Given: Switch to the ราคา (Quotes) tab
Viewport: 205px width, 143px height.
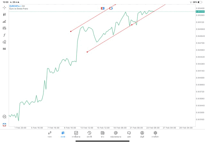Looking at the screenshot, I should 50,134.
